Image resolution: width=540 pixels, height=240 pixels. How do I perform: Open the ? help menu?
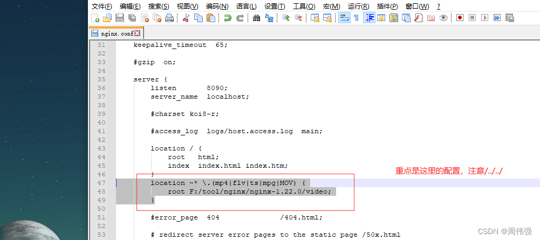tap(439, 6)
